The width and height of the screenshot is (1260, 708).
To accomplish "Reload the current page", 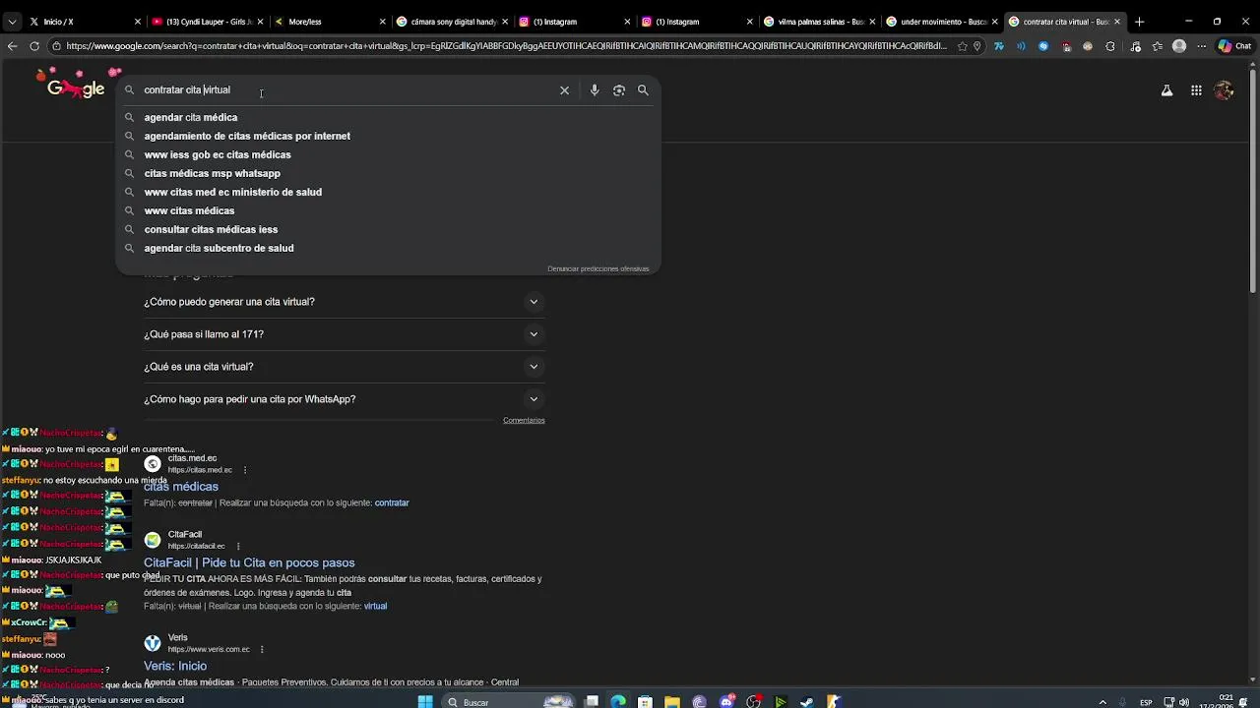I will pyautogui.click(x=34, y=46).
